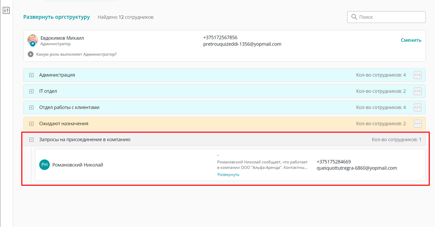Click Запросы на присоединение в компанию title

pos(85,139)
